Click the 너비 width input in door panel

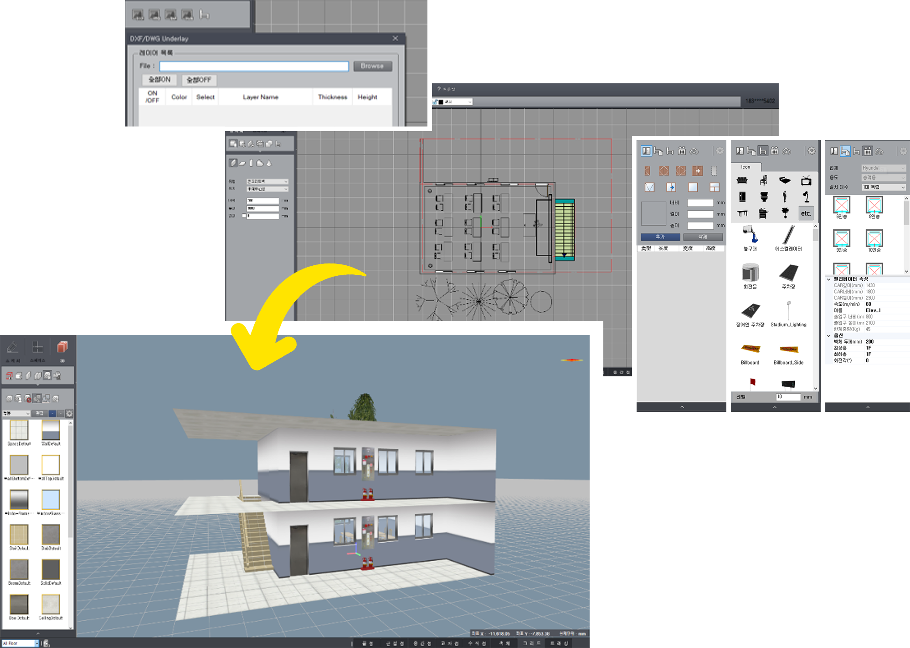click(700, 203)
